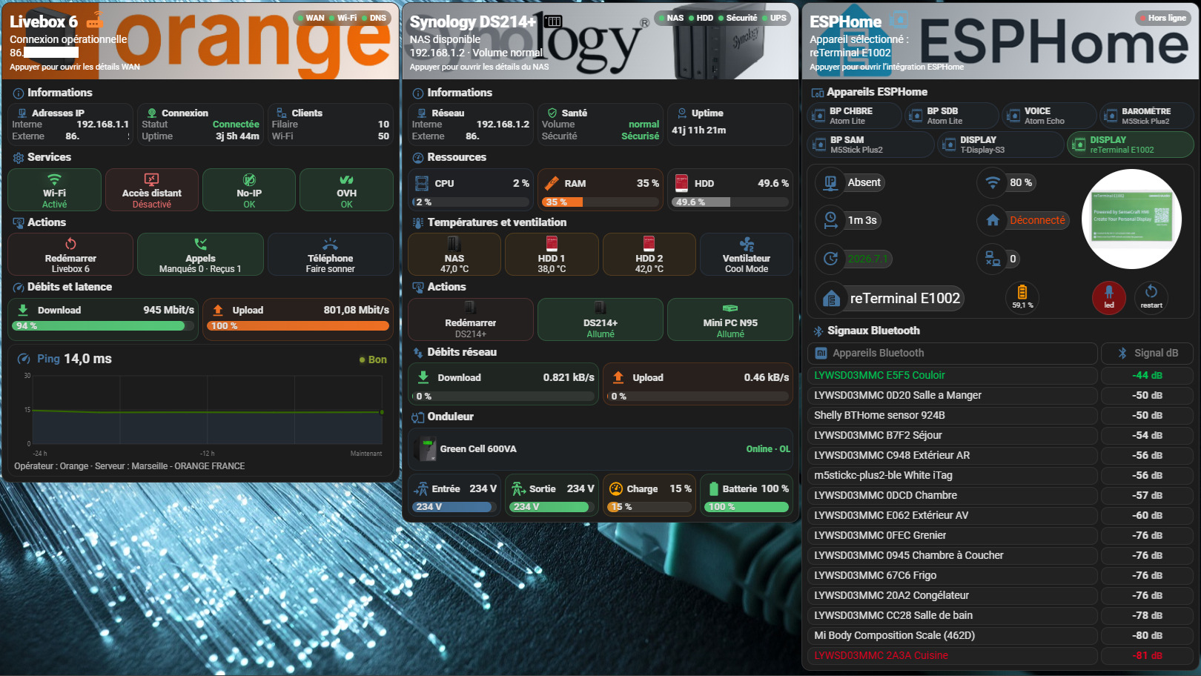This screenshot has width=1201, height=676.
Task: Select the BP SDB Atom Lite device
Action: click(951, 116)
